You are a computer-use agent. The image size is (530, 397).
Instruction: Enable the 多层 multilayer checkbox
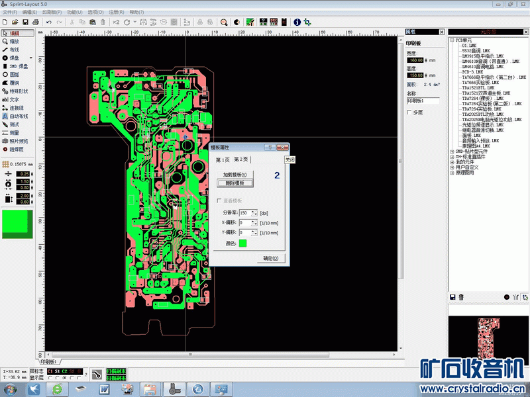409,112
